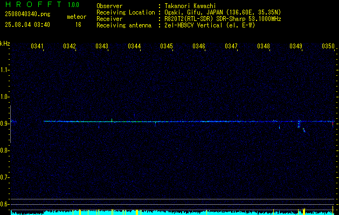Screen dimensions: 339x215
Task: Click the location Ogaki, Gifu, JAPAN text
Action: (x=223, y=12)
